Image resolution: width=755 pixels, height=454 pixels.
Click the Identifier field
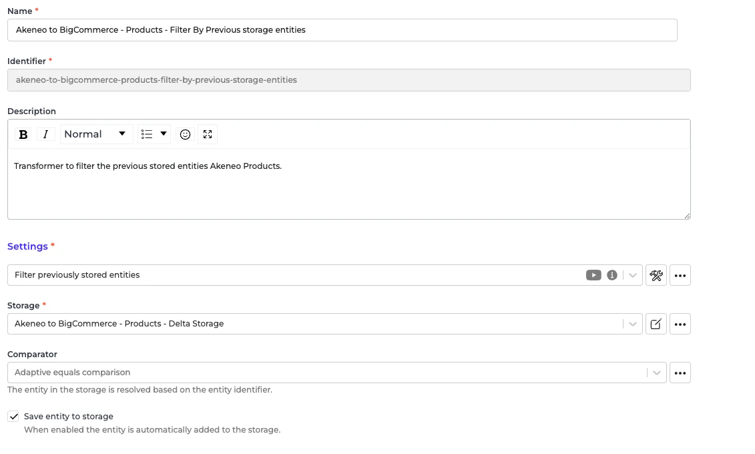(349, 80)
